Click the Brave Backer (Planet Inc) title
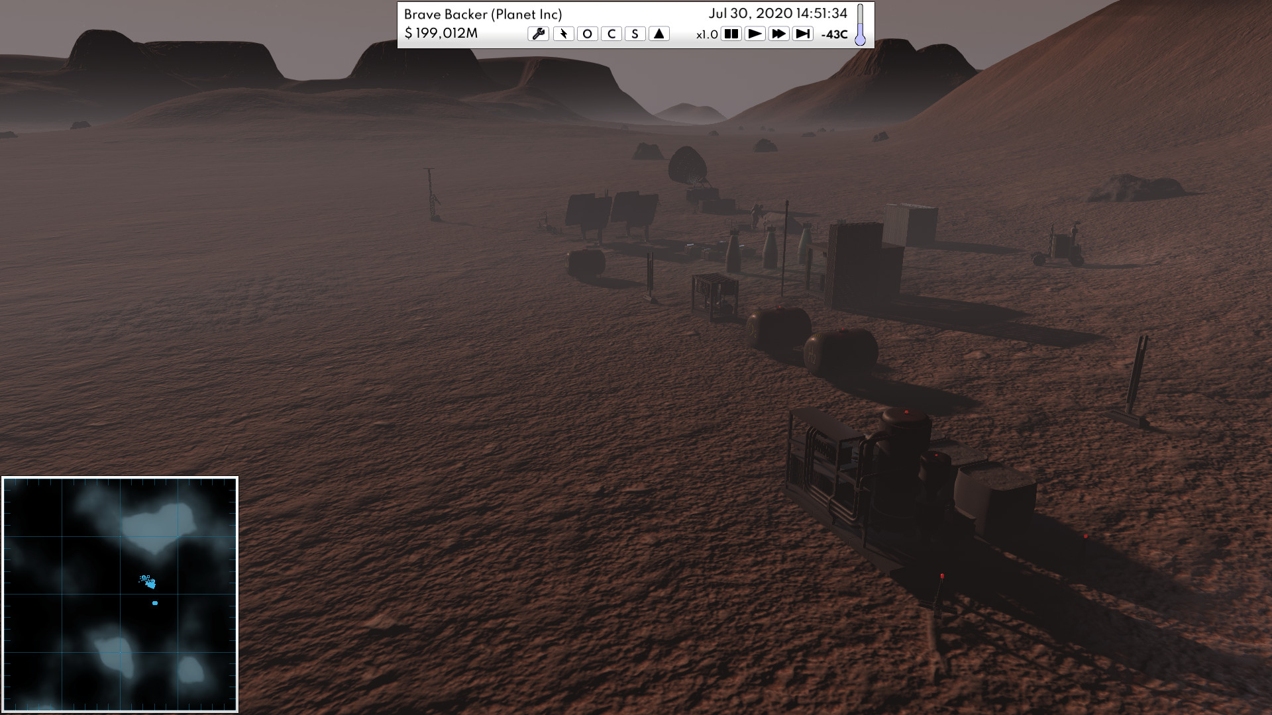 coord(483,15)
